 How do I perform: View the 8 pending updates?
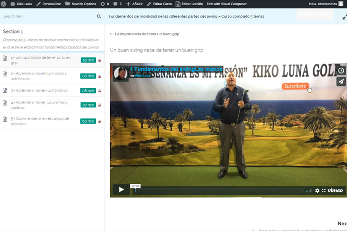click(x=105, y=4)
